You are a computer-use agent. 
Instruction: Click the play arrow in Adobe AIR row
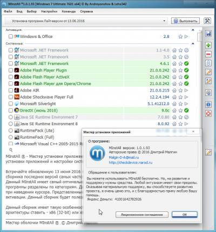[x=186, y=91]
